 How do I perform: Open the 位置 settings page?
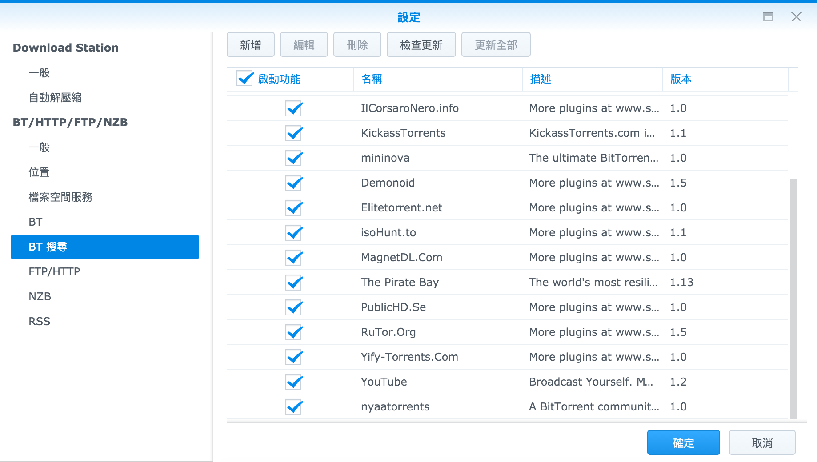click(x=105, y=172)
